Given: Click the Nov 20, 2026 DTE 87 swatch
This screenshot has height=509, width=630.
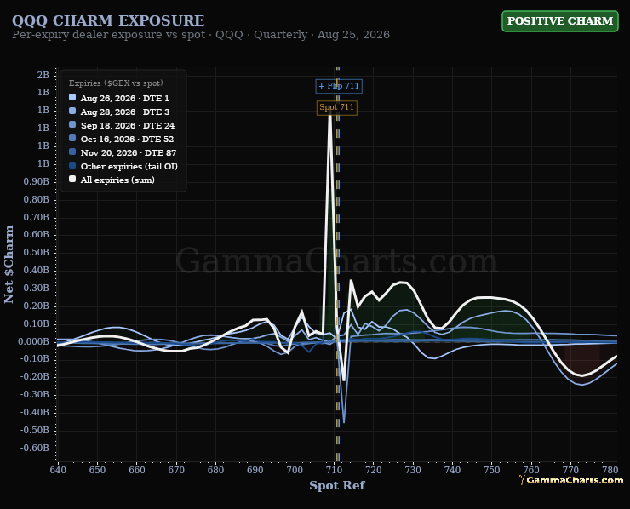Looking at the screenshot, I should (72, 152).
